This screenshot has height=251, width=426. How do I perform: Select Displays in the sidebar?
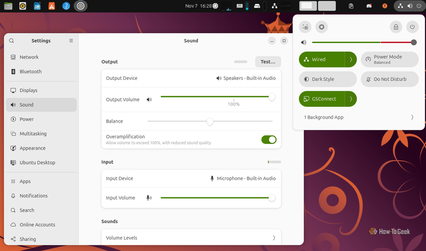(41, 90)
